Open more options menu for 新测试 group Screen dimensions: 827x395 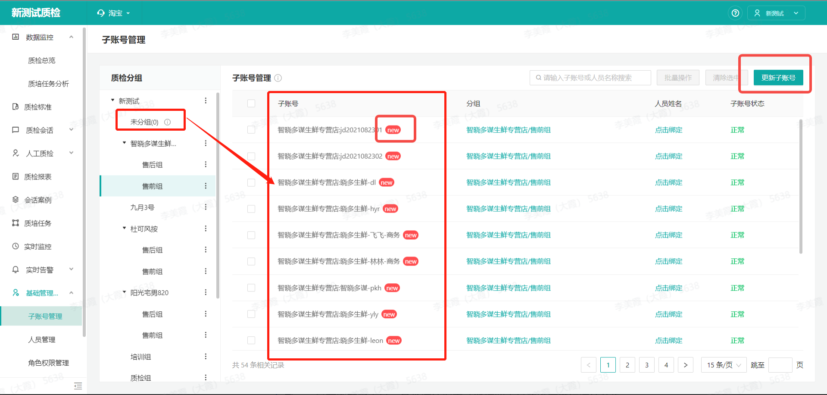click(206, 101)
